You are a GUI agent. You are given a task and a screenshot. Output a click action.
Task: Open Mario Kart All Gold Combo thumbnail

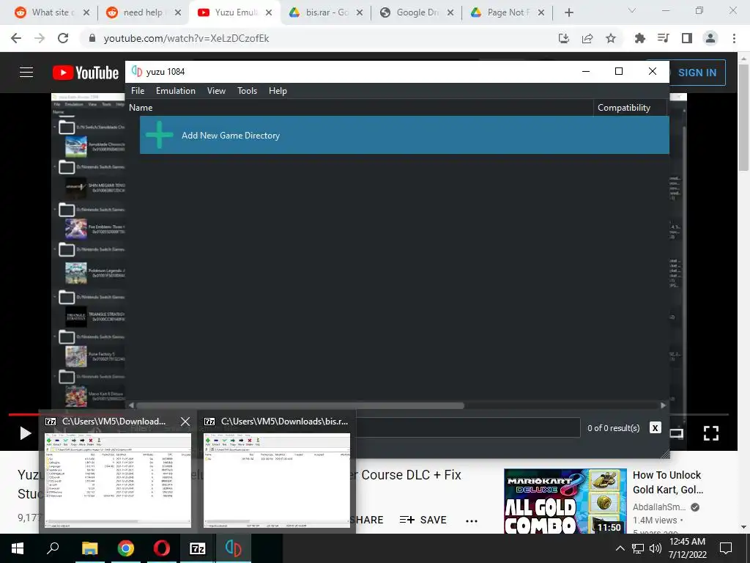[565, 501]
